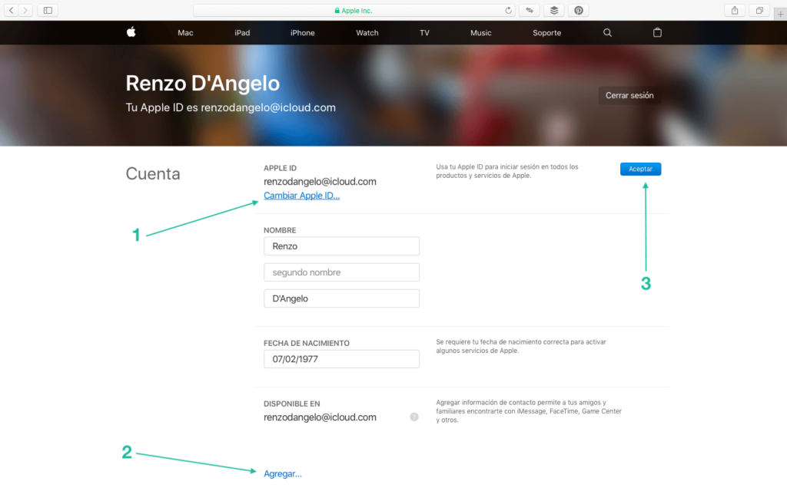
Task: Open the shopping bag icon
Action: click(x=657, y=32)
